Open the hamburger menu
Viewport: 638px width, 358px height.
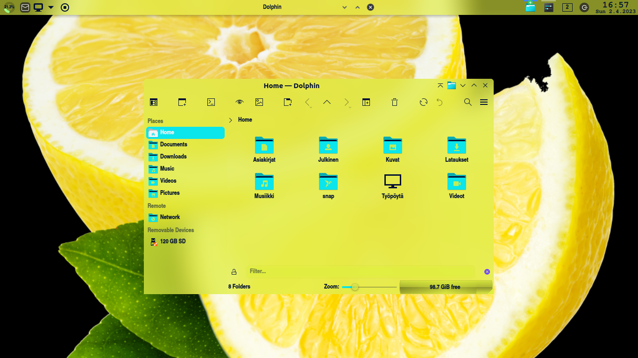tap(484, 102)
